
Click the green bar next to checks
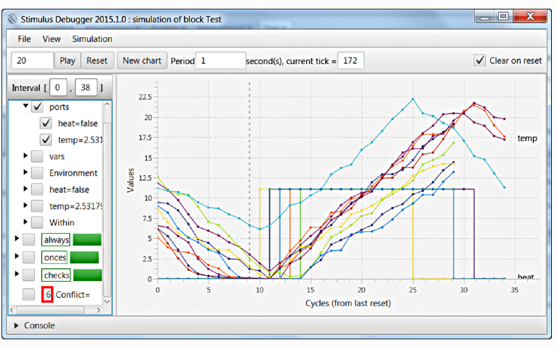coord(87,275)
